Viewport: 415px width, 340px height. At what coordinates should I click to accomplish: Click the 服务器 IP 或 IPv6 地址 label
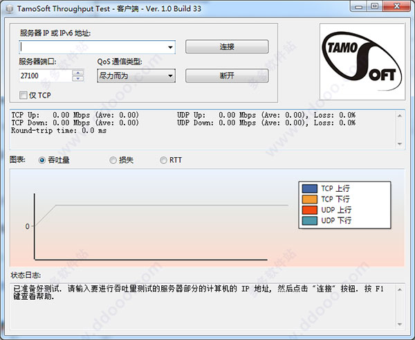tap(55, 33)
